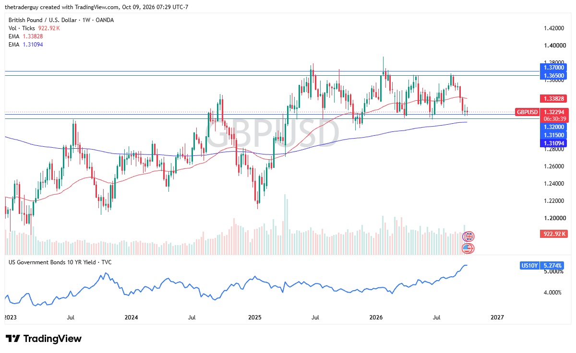Click the 2023 time axis label

coord(10,318)
